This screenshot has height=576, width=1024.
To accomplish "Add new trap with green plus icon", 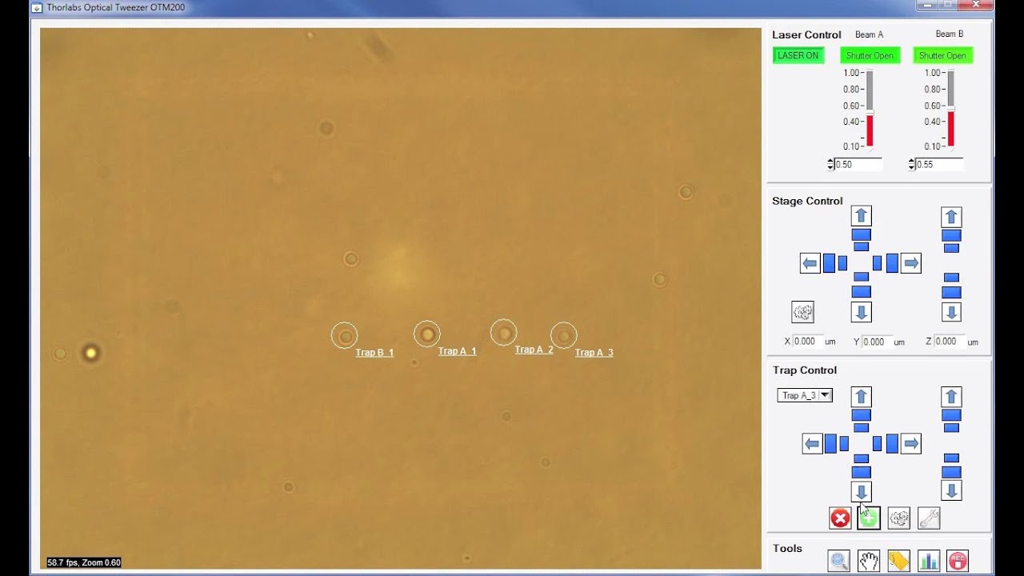I will coord(869,518).
